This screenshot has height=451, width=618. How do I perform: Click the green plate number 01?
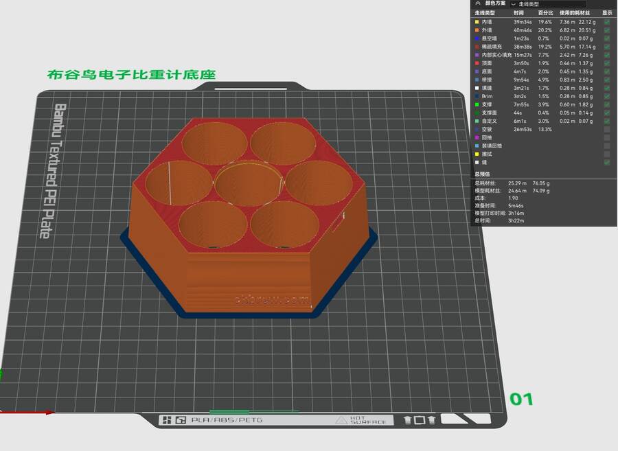[520, 399]
